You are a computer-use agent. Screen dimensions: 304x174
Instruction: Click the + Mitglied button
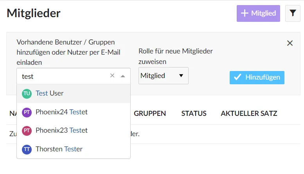258,13
